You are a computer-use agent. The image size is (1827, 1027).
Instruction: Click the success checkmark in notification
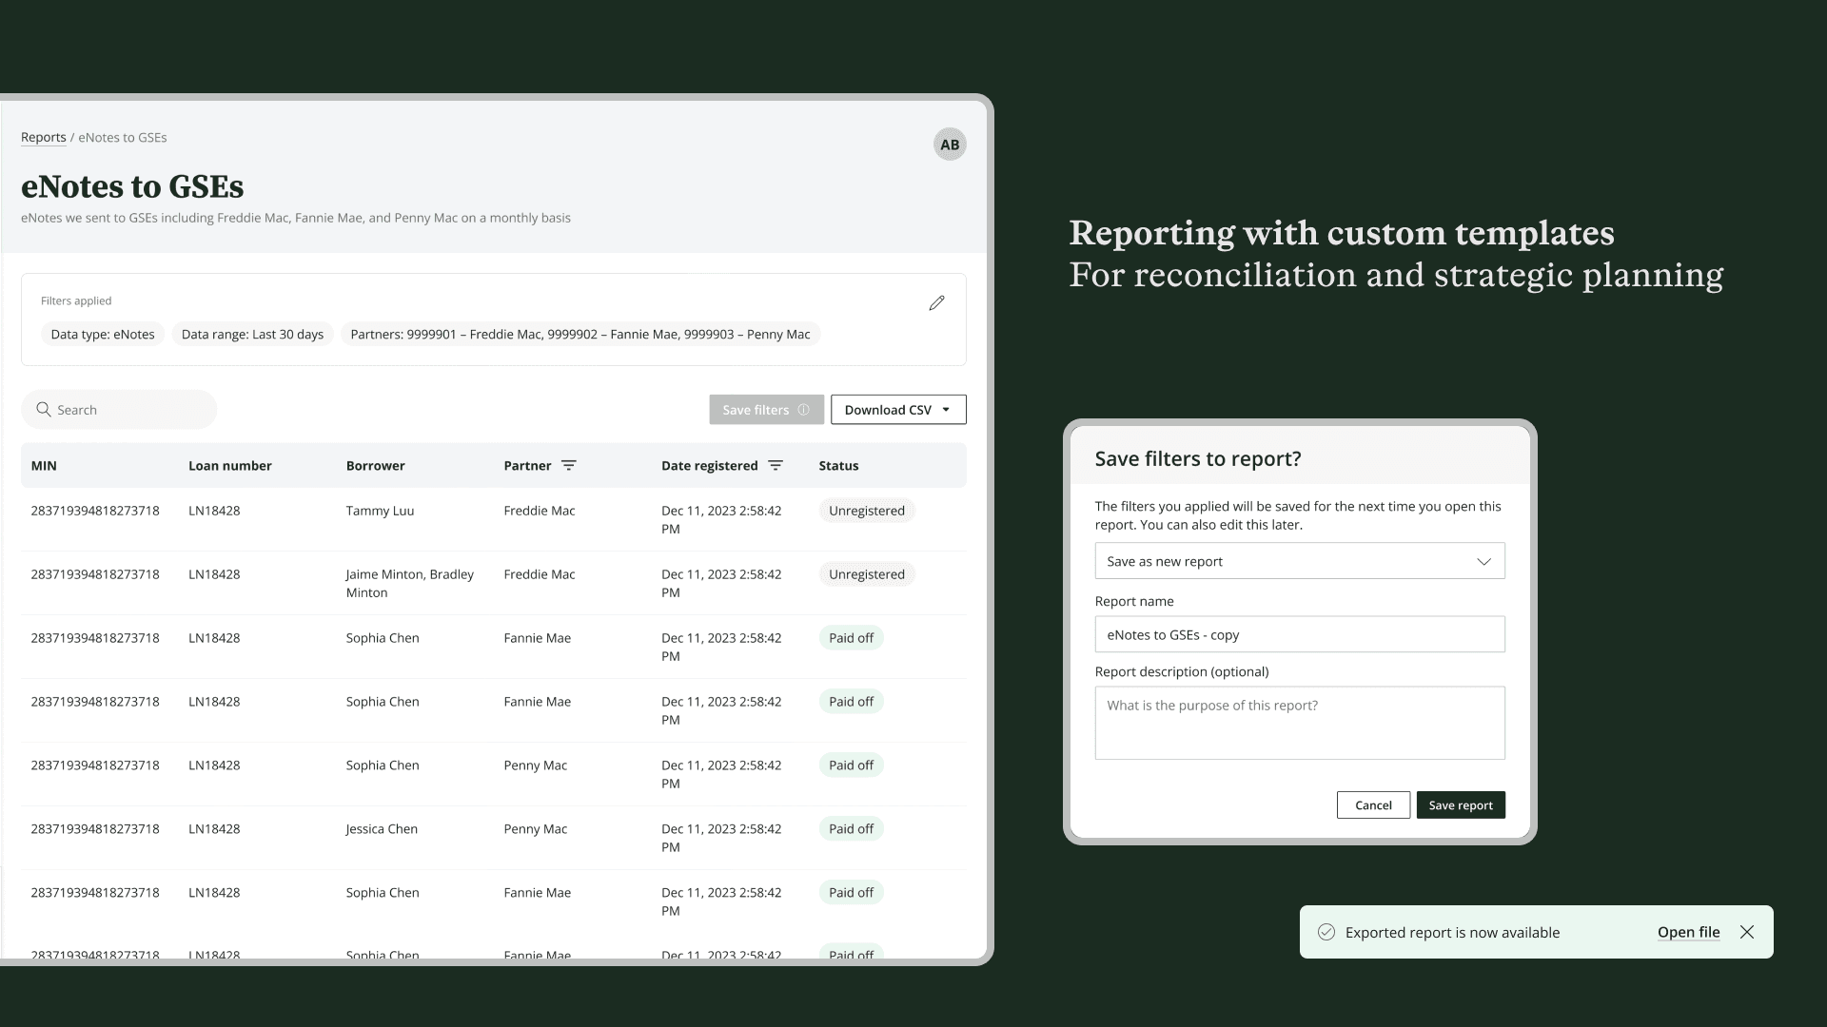click(1326, 932)
